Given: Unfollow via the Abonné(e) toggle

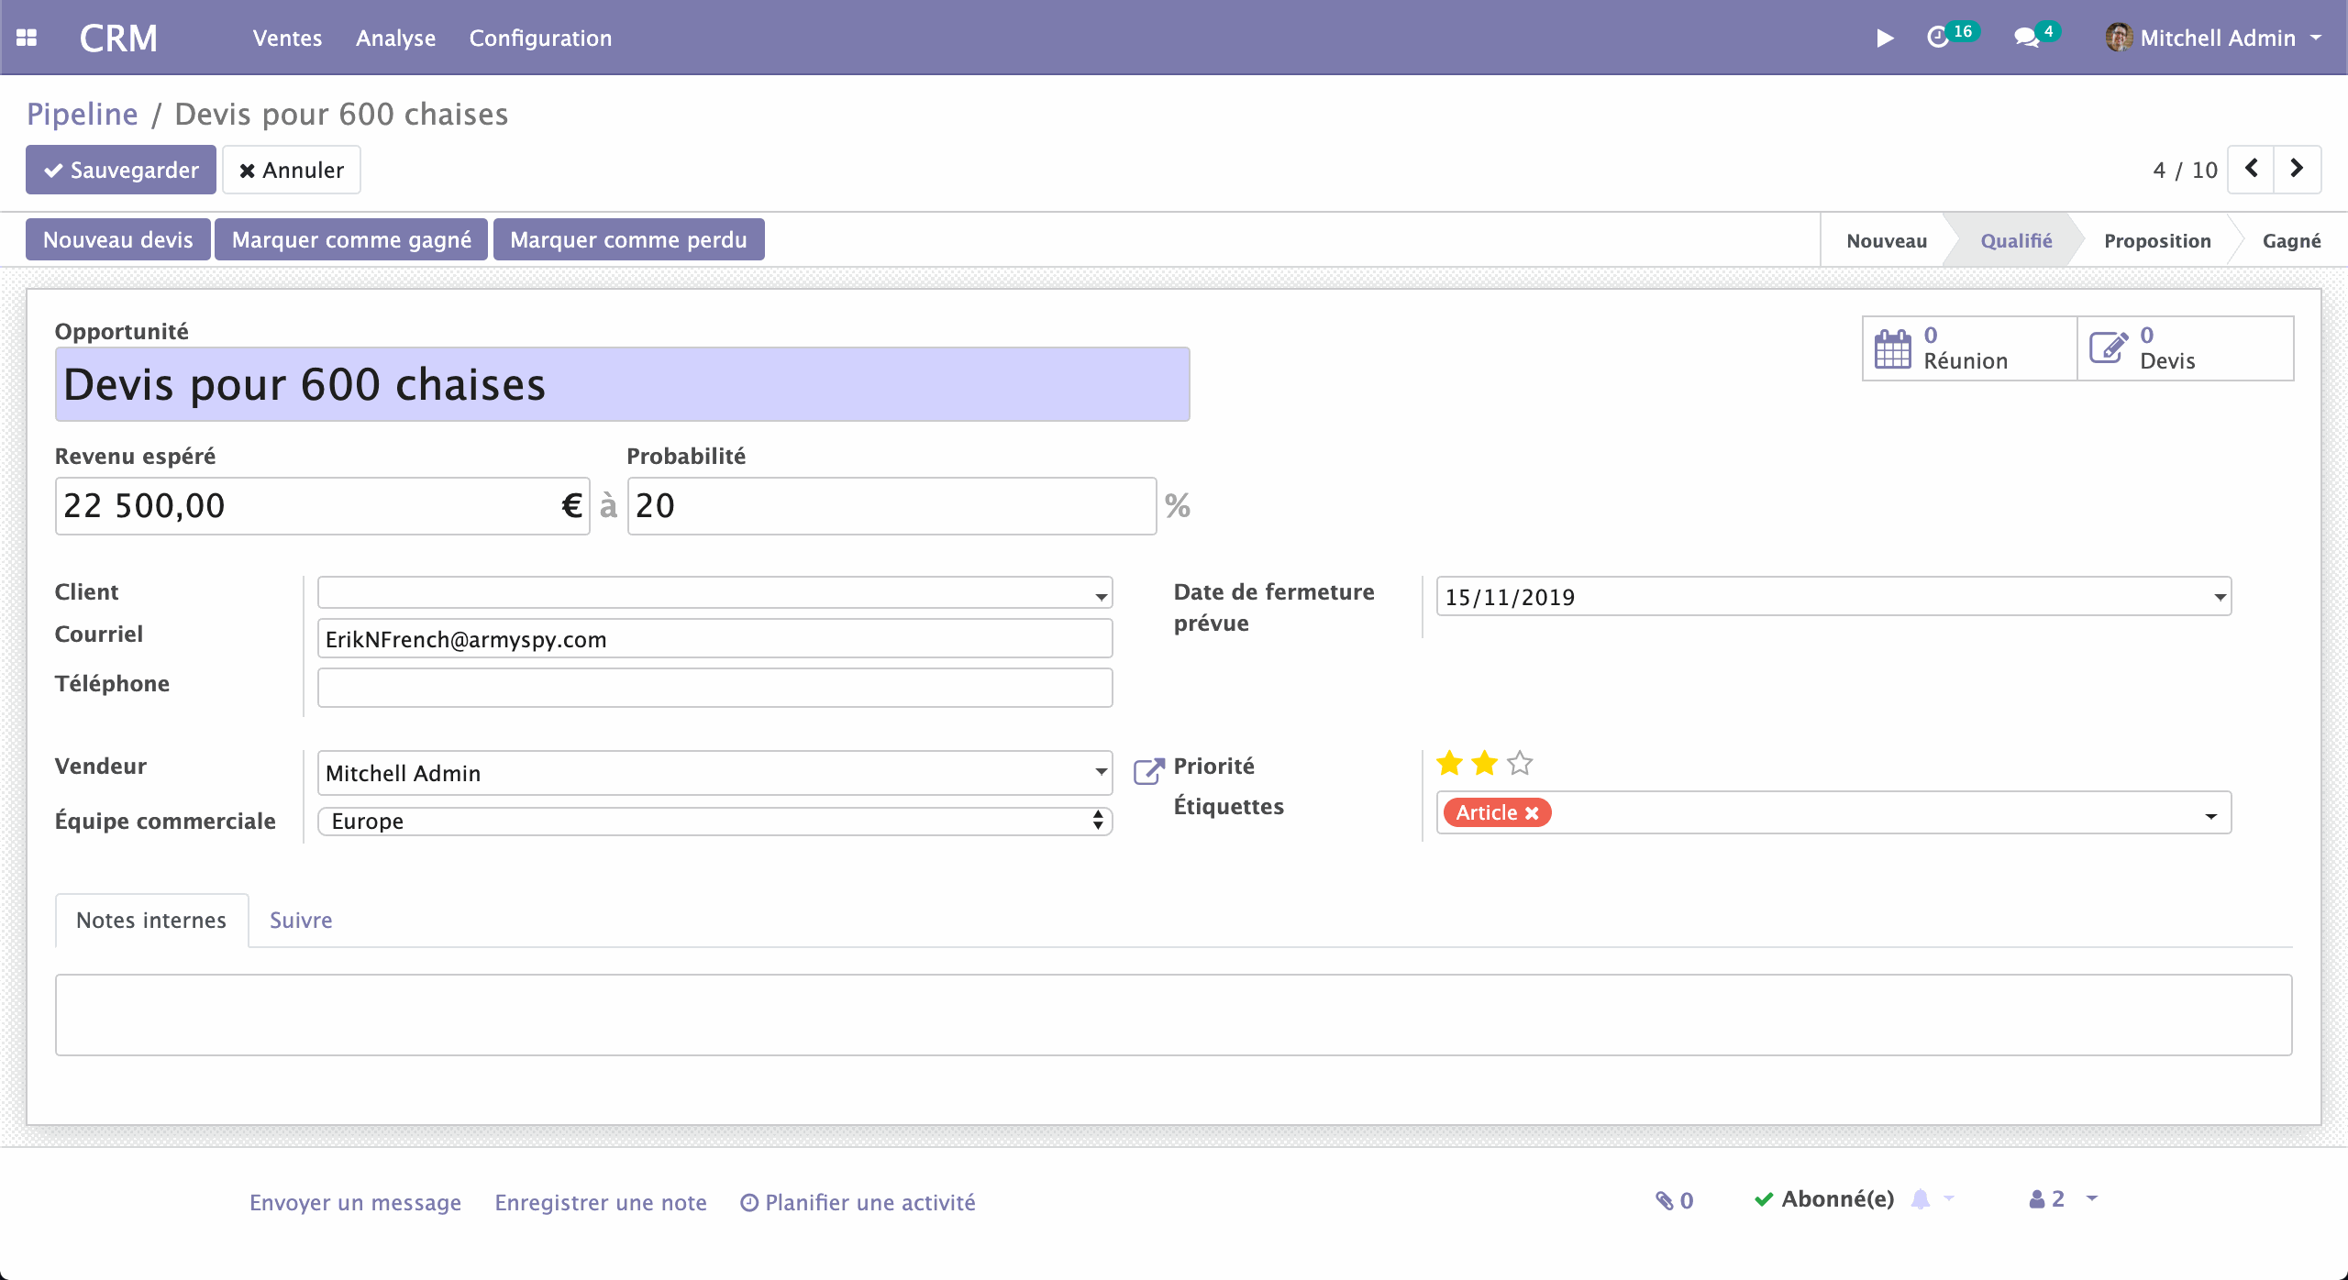Looking at the screenshot, I should click(1823, 1198).
